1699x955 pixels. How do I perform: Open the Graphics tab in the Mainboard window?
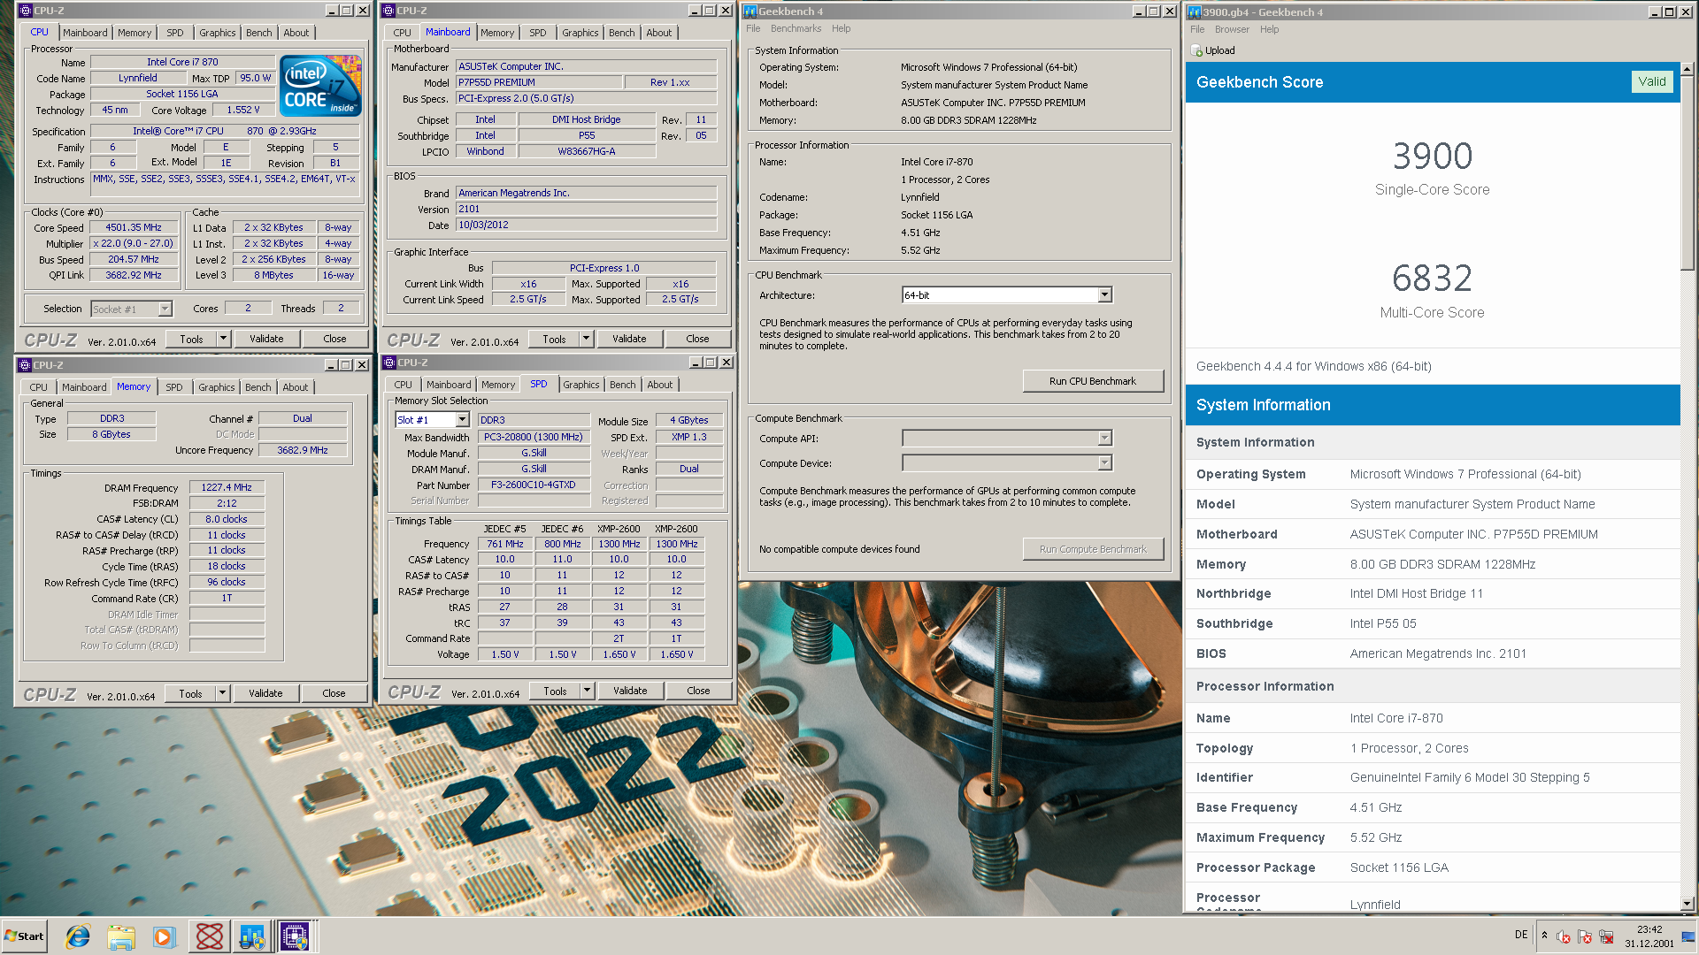click(580, 33)
